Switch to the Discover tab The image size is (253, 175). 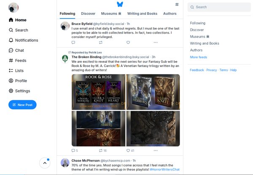tap(88, 13)
